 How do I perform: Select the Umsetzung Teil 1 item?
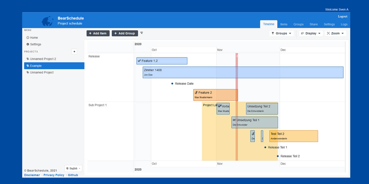pyautogui.click(x=255, y=122)
